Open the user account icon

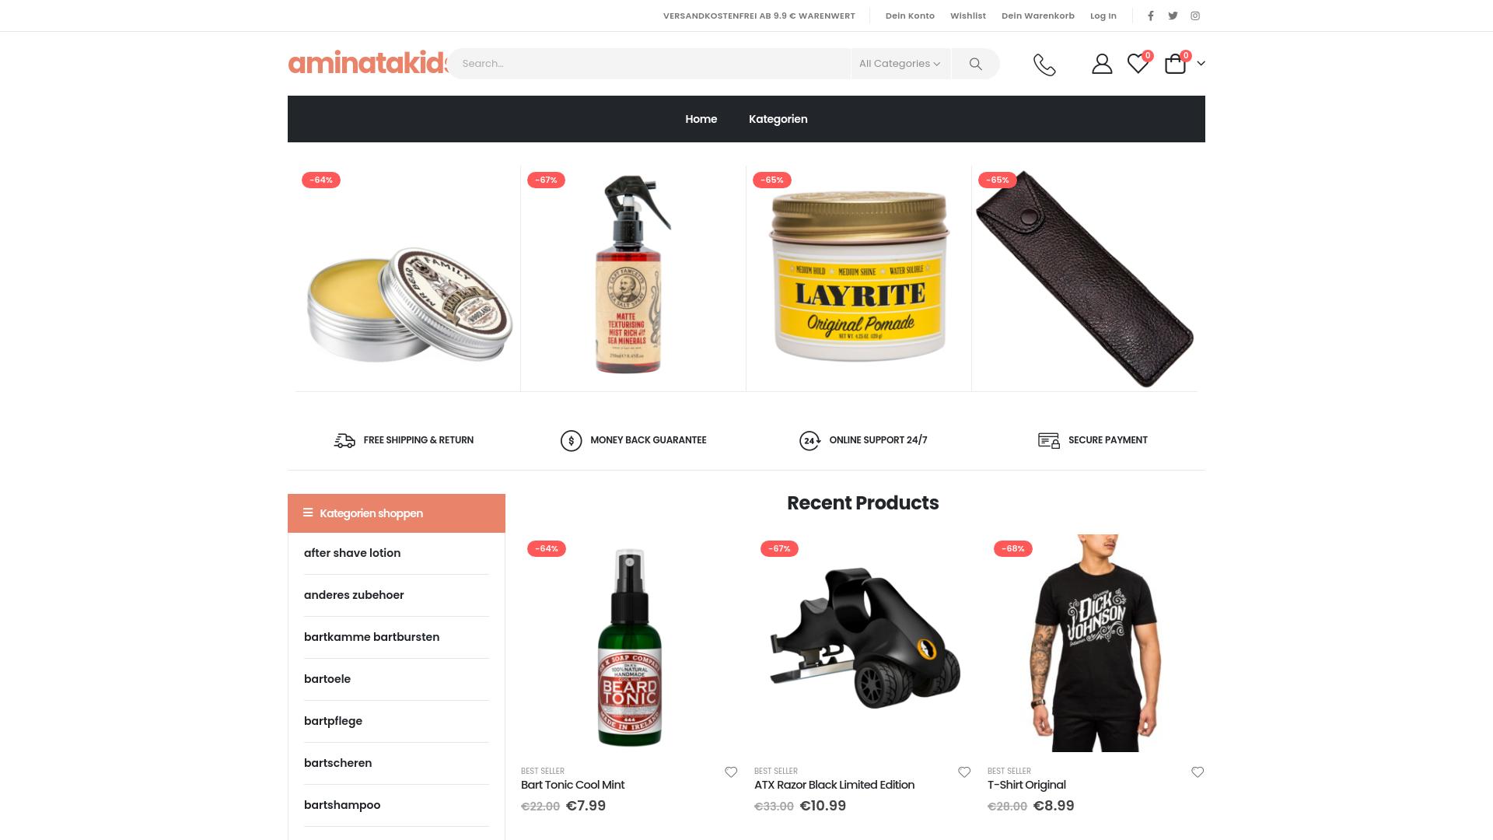coord(1102,64)
